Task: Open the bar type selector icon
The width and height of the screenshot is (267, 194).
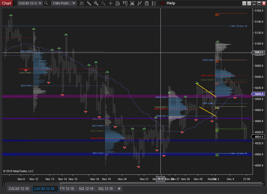Action: (82, 3)
